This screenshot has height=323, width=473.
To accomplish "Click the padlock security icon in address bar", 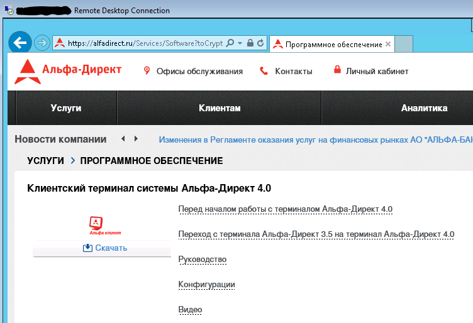I will 250,43.
